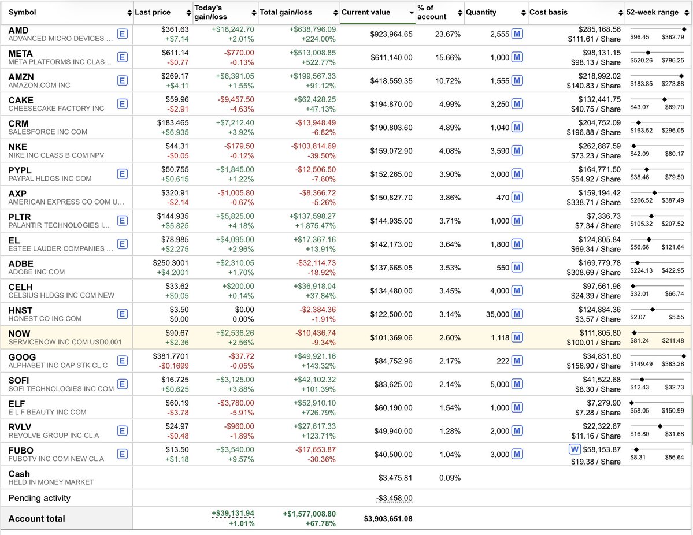Select Cash held in money market row
Image resolution: width=693 pixels, height=535 pixels.
(346, 478)
